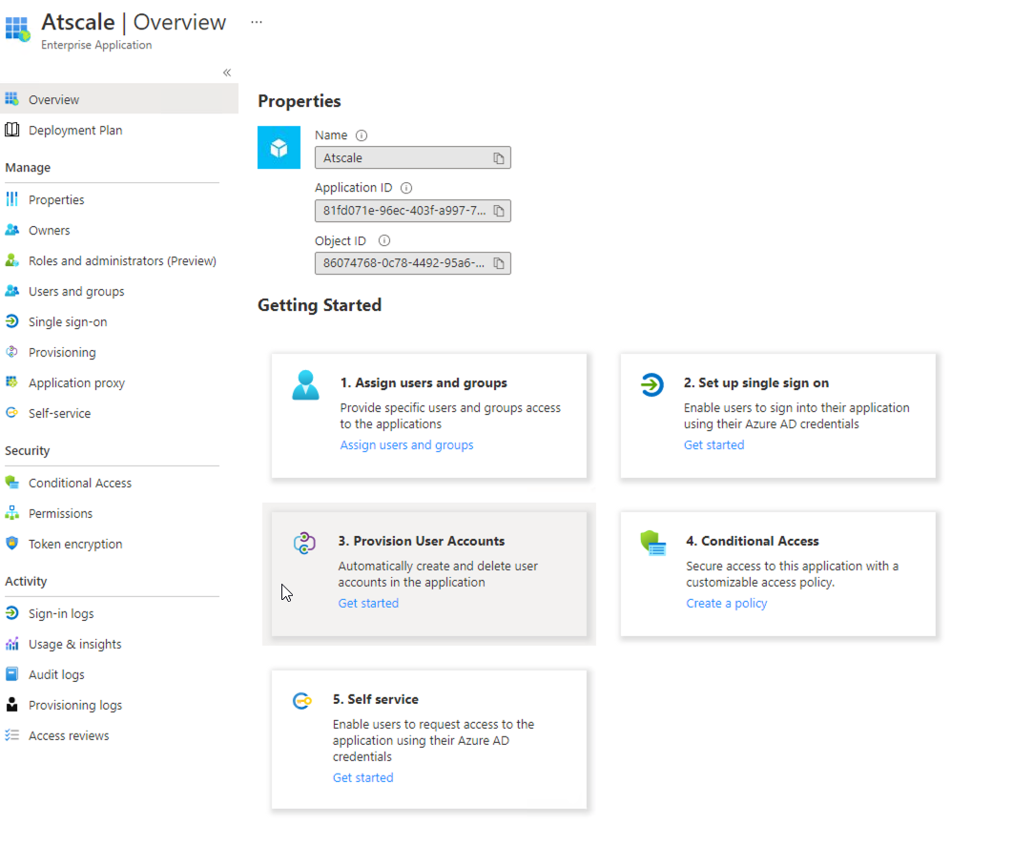Image resolution: width=1034 pixels, height=846 pixels.
Task: Click the Sign-in logs icon
Action: pyautogui.click(x=11, y=613)
